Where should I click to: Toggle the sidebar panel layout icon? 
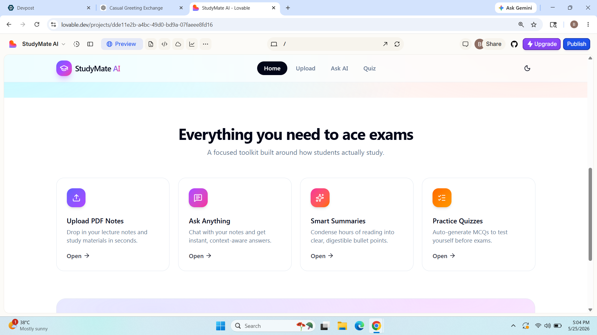[x=90, y=44]
